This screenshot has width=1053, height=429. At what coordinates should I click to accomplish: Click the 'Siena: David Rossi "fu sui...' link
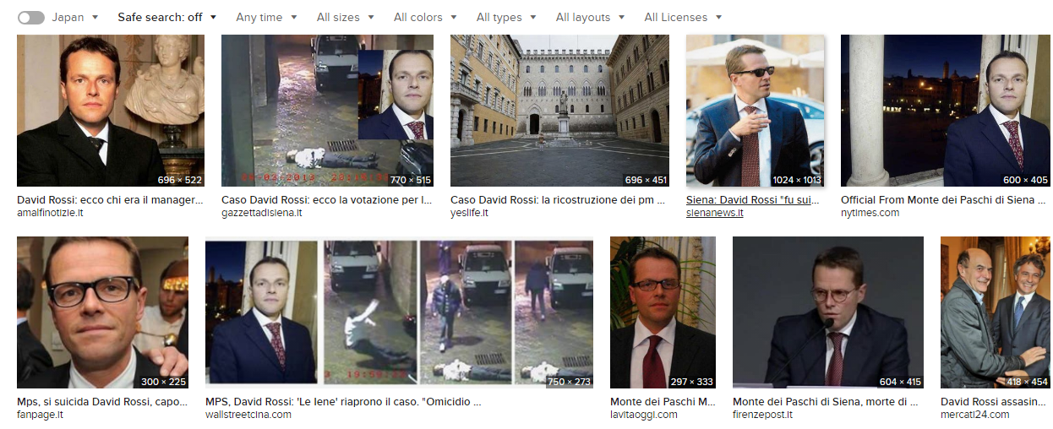coord(752,200)
